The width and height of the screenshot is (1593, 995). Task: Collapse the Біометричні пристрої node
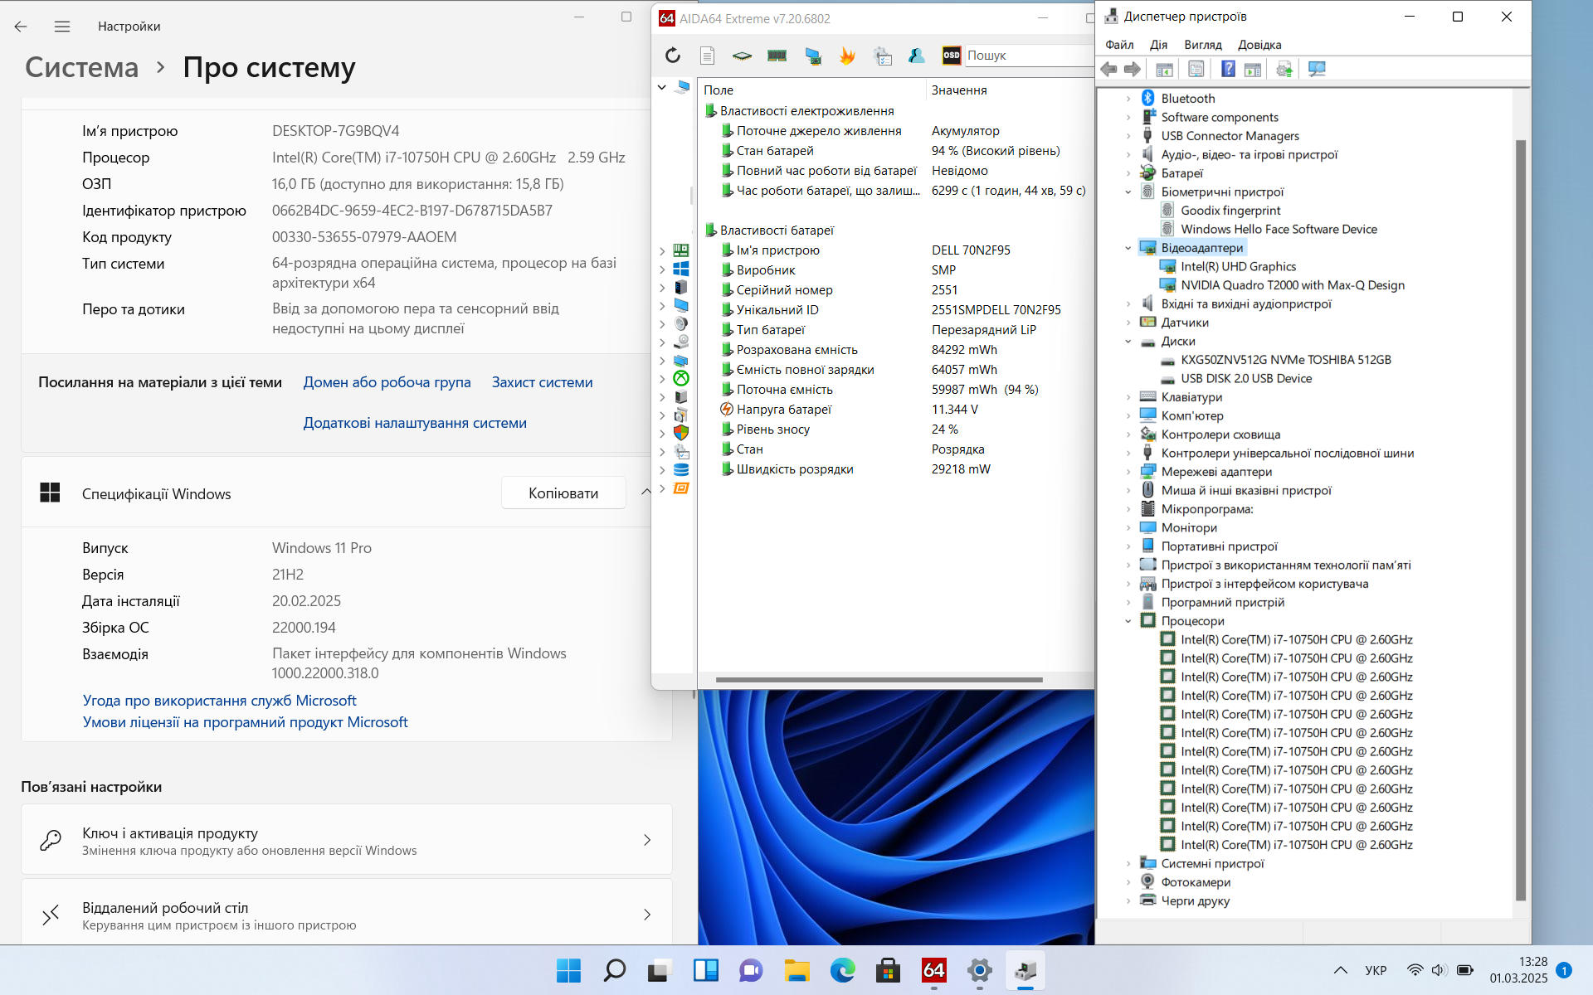[1128, 192]
